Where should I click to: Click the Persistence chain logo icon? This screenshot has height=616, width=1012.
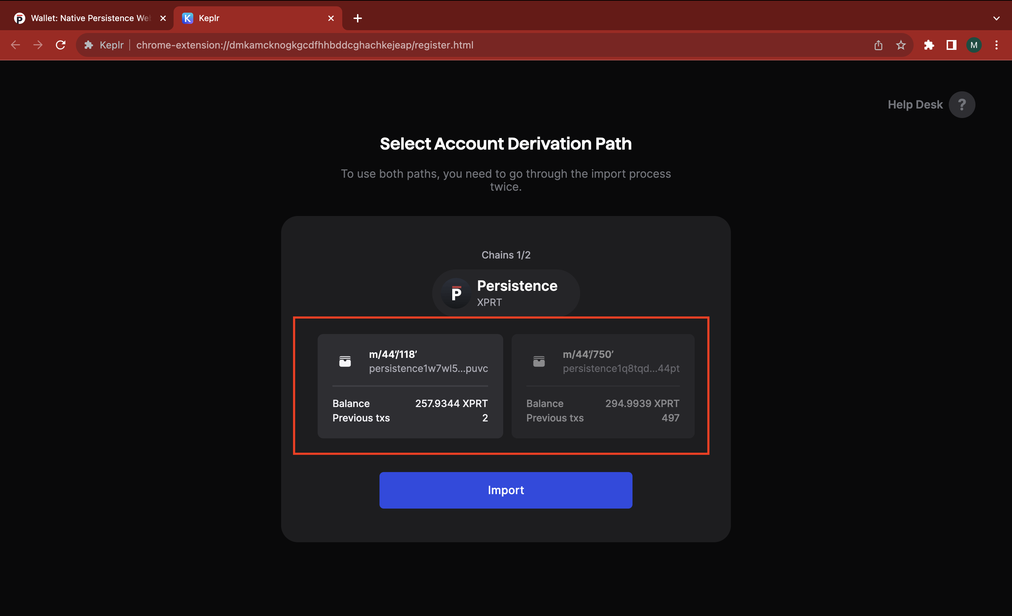coord(456,294)
